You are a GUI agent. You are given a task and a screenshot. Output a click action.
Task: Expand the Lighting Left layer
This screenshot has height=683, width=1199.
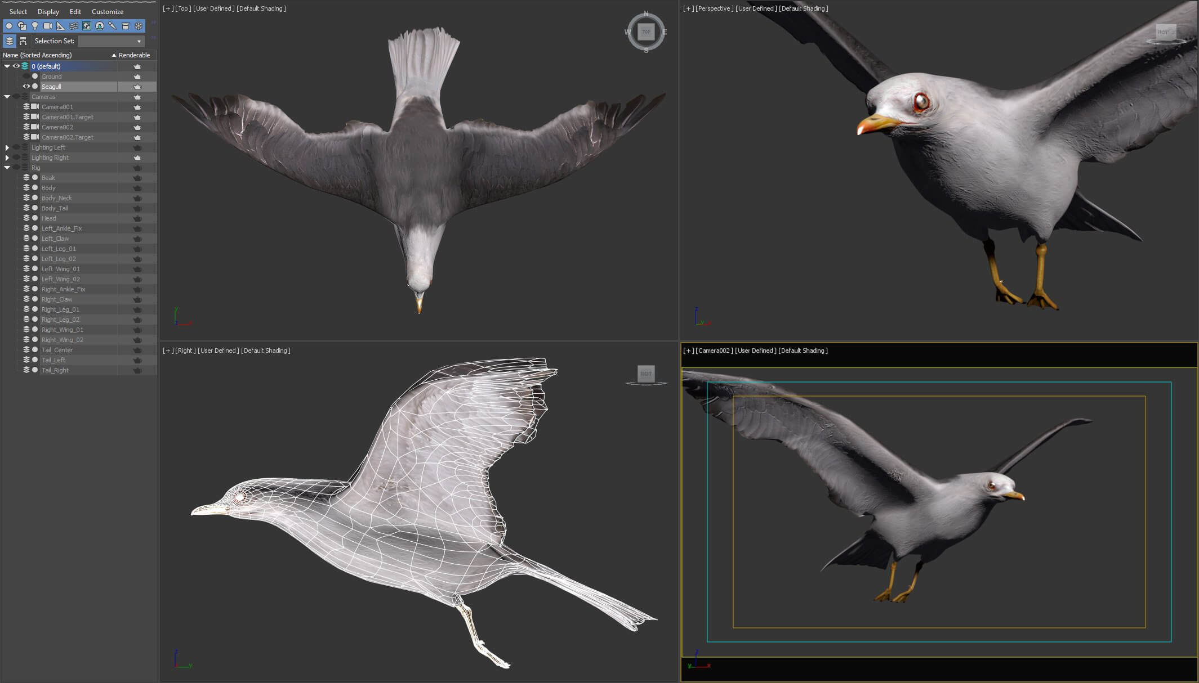point(7,147)
